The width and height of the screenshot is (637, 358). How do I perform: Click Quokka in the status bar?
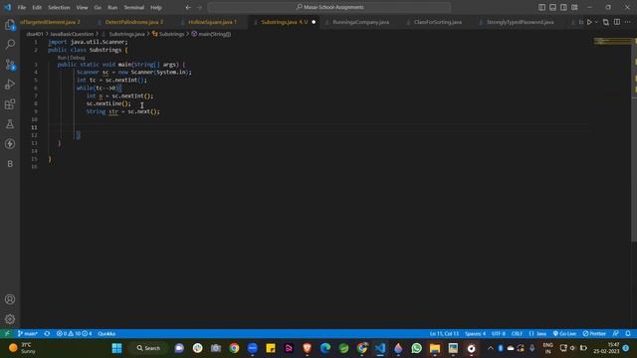(106, 333)
